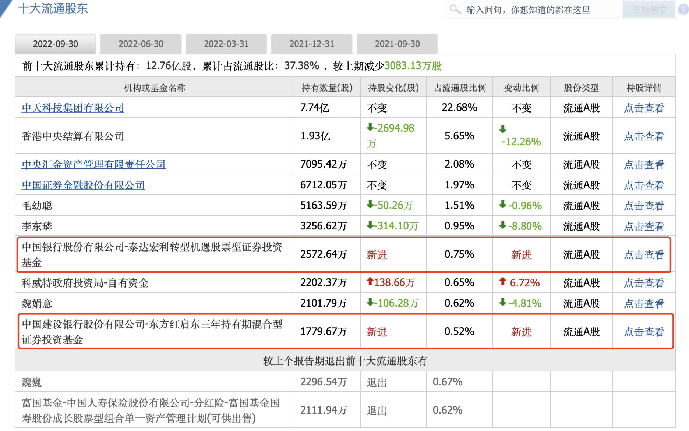The width and height of the screenshot is (689, 431).
Task: Click 点击查看 for 科威特政府投资局
Action: coord(644,283)
